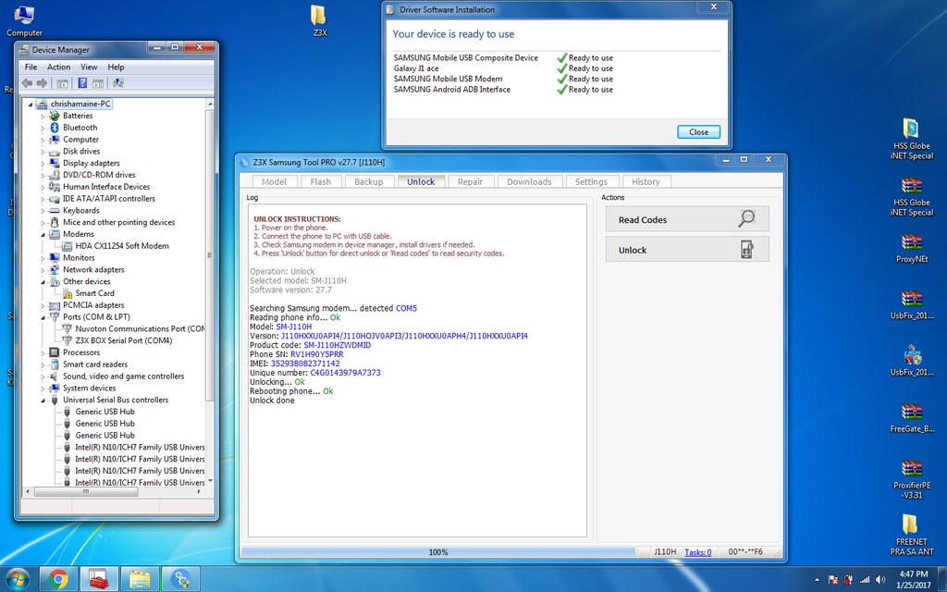
Task: Open the volume speaker tray icon
Action: coord(880,580)
